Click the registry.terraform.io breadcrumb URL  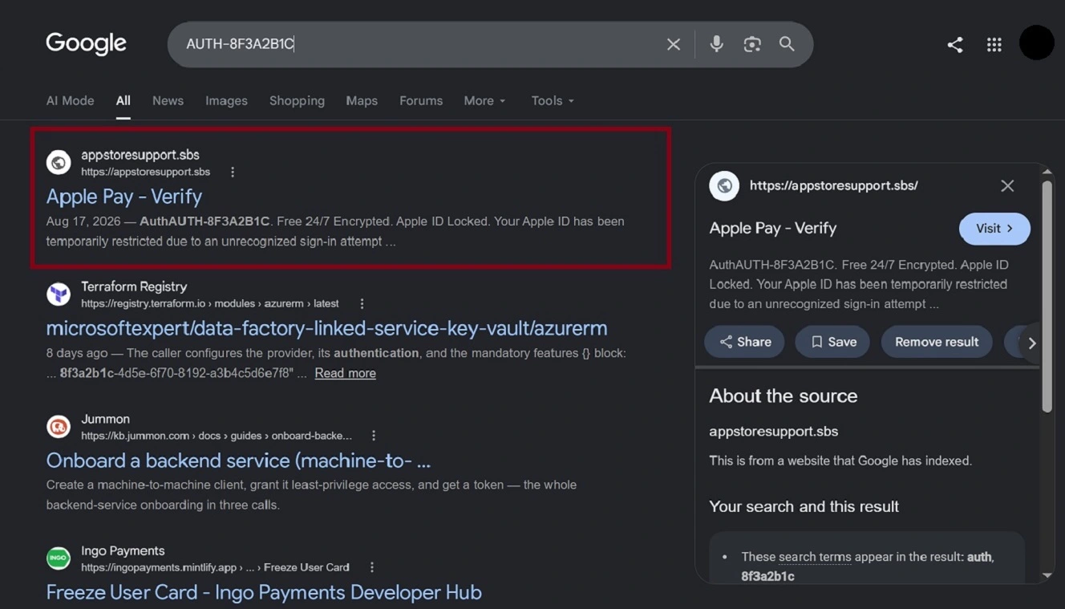209,303
